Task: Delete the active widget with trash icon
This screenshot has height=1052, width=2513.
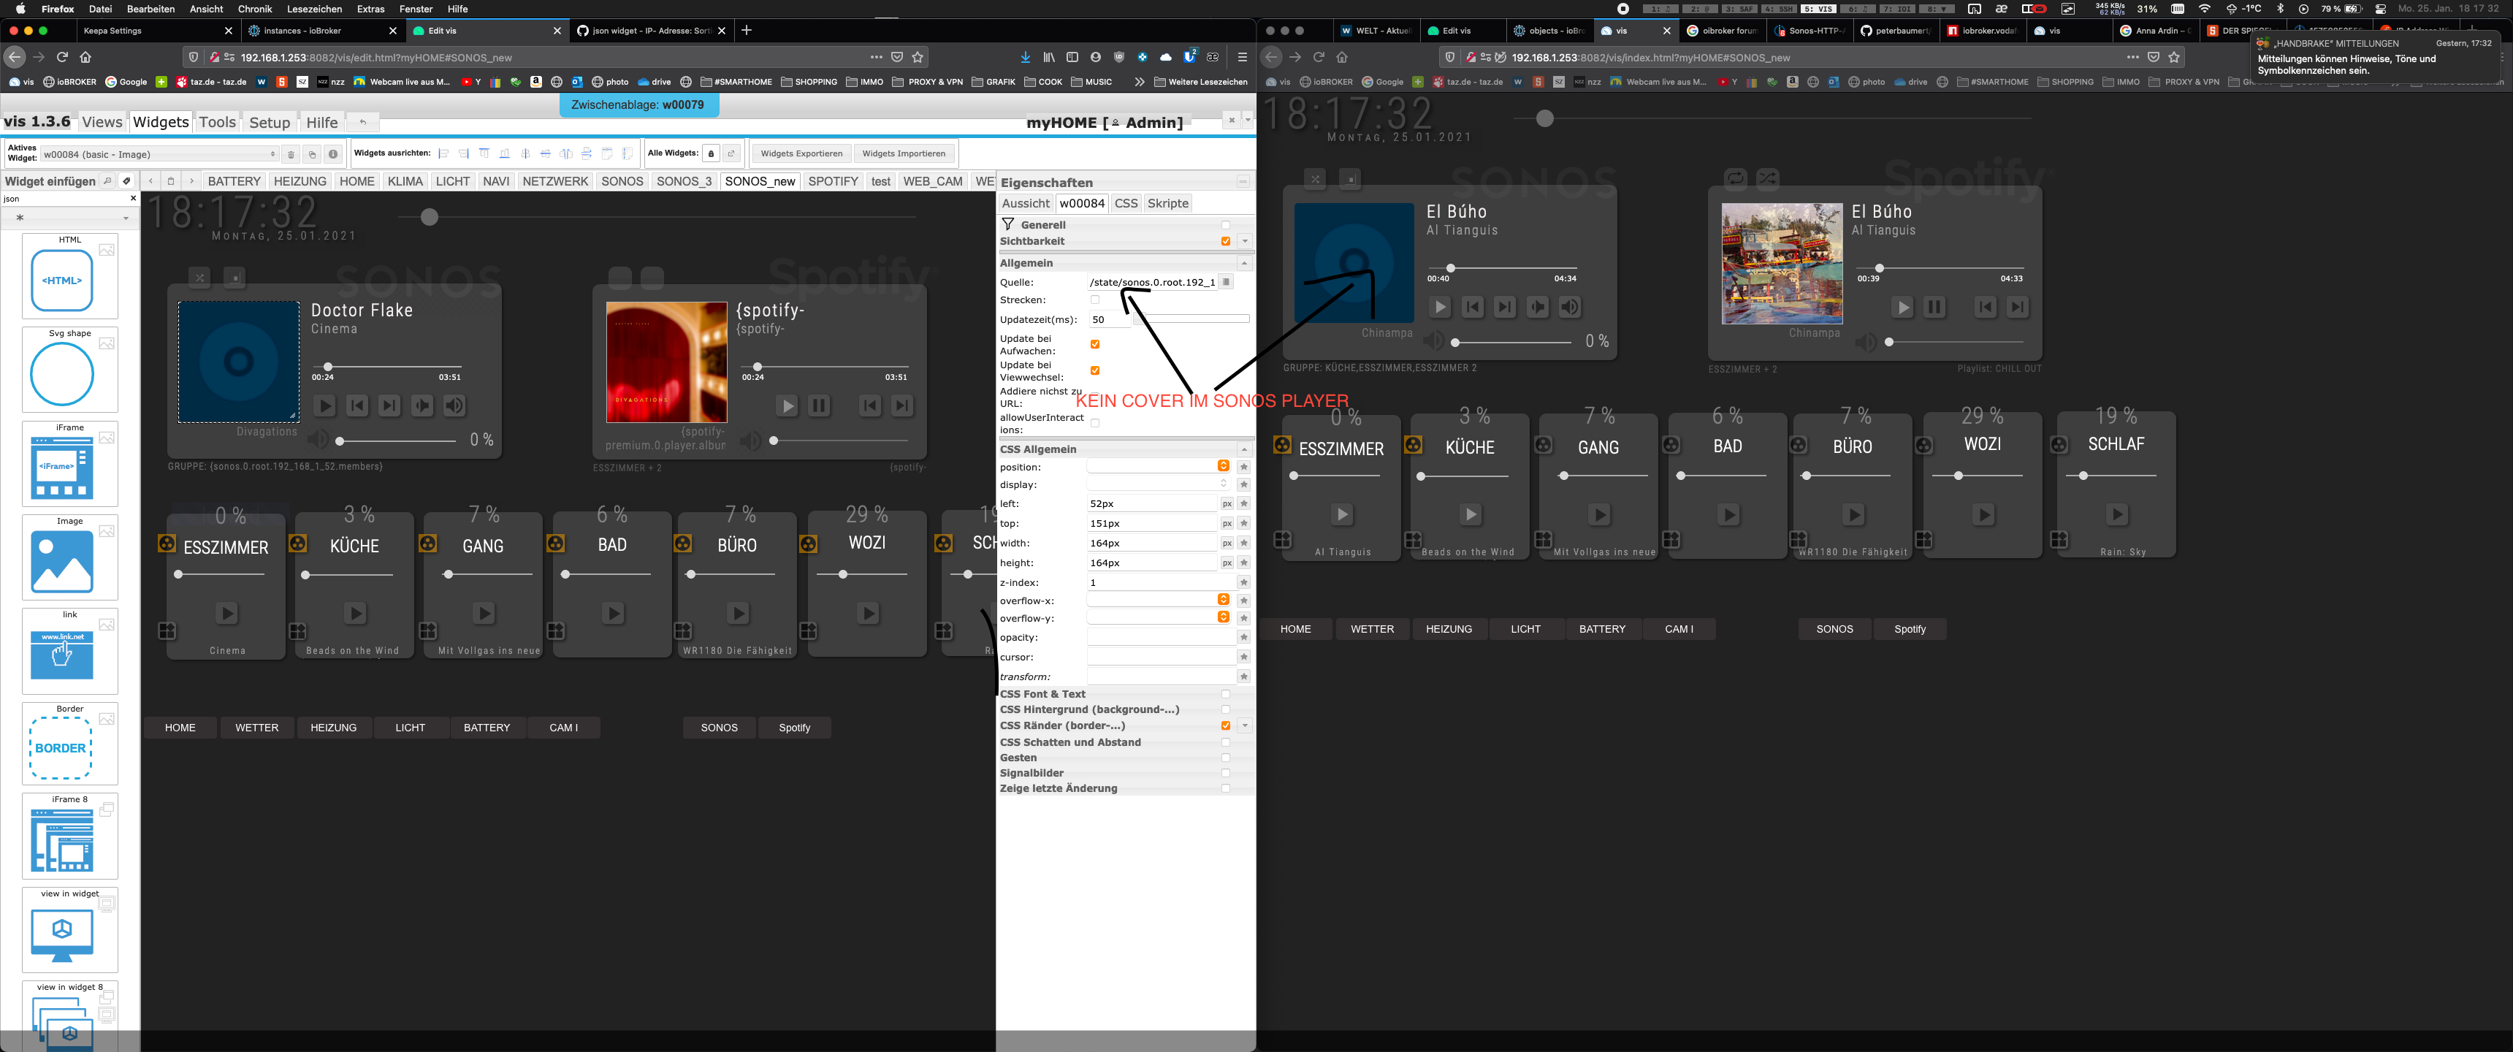Action: point(291,154)
